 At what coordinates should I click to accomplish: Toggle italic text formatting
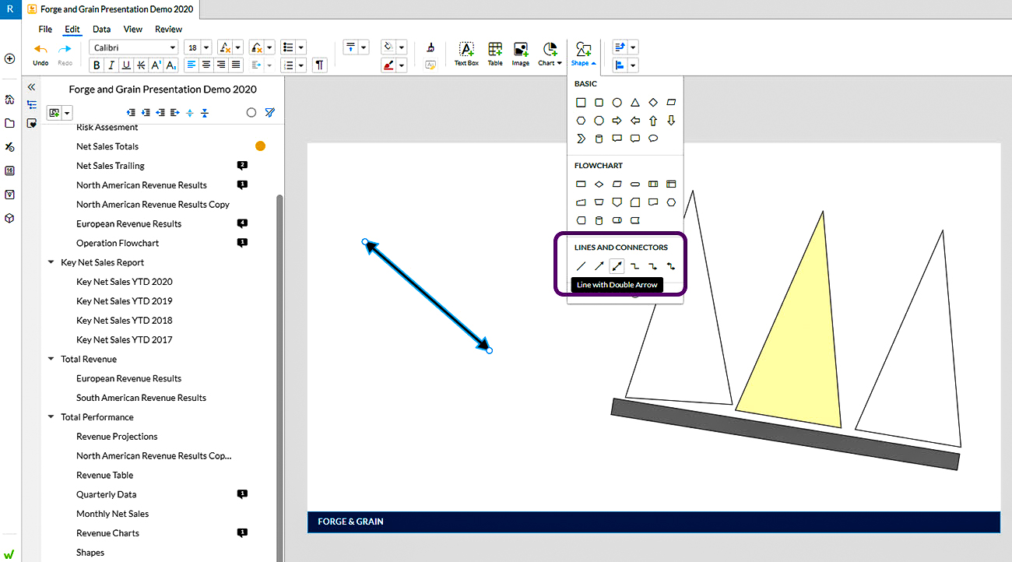[x=111, y=65]
